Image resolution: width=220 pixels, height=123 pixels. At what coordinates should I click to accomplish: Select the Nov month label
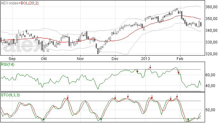coord(80,58)
